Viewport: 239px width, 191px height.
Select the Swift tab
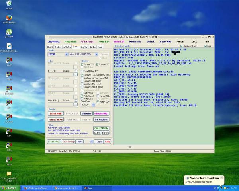coord(75,47)
